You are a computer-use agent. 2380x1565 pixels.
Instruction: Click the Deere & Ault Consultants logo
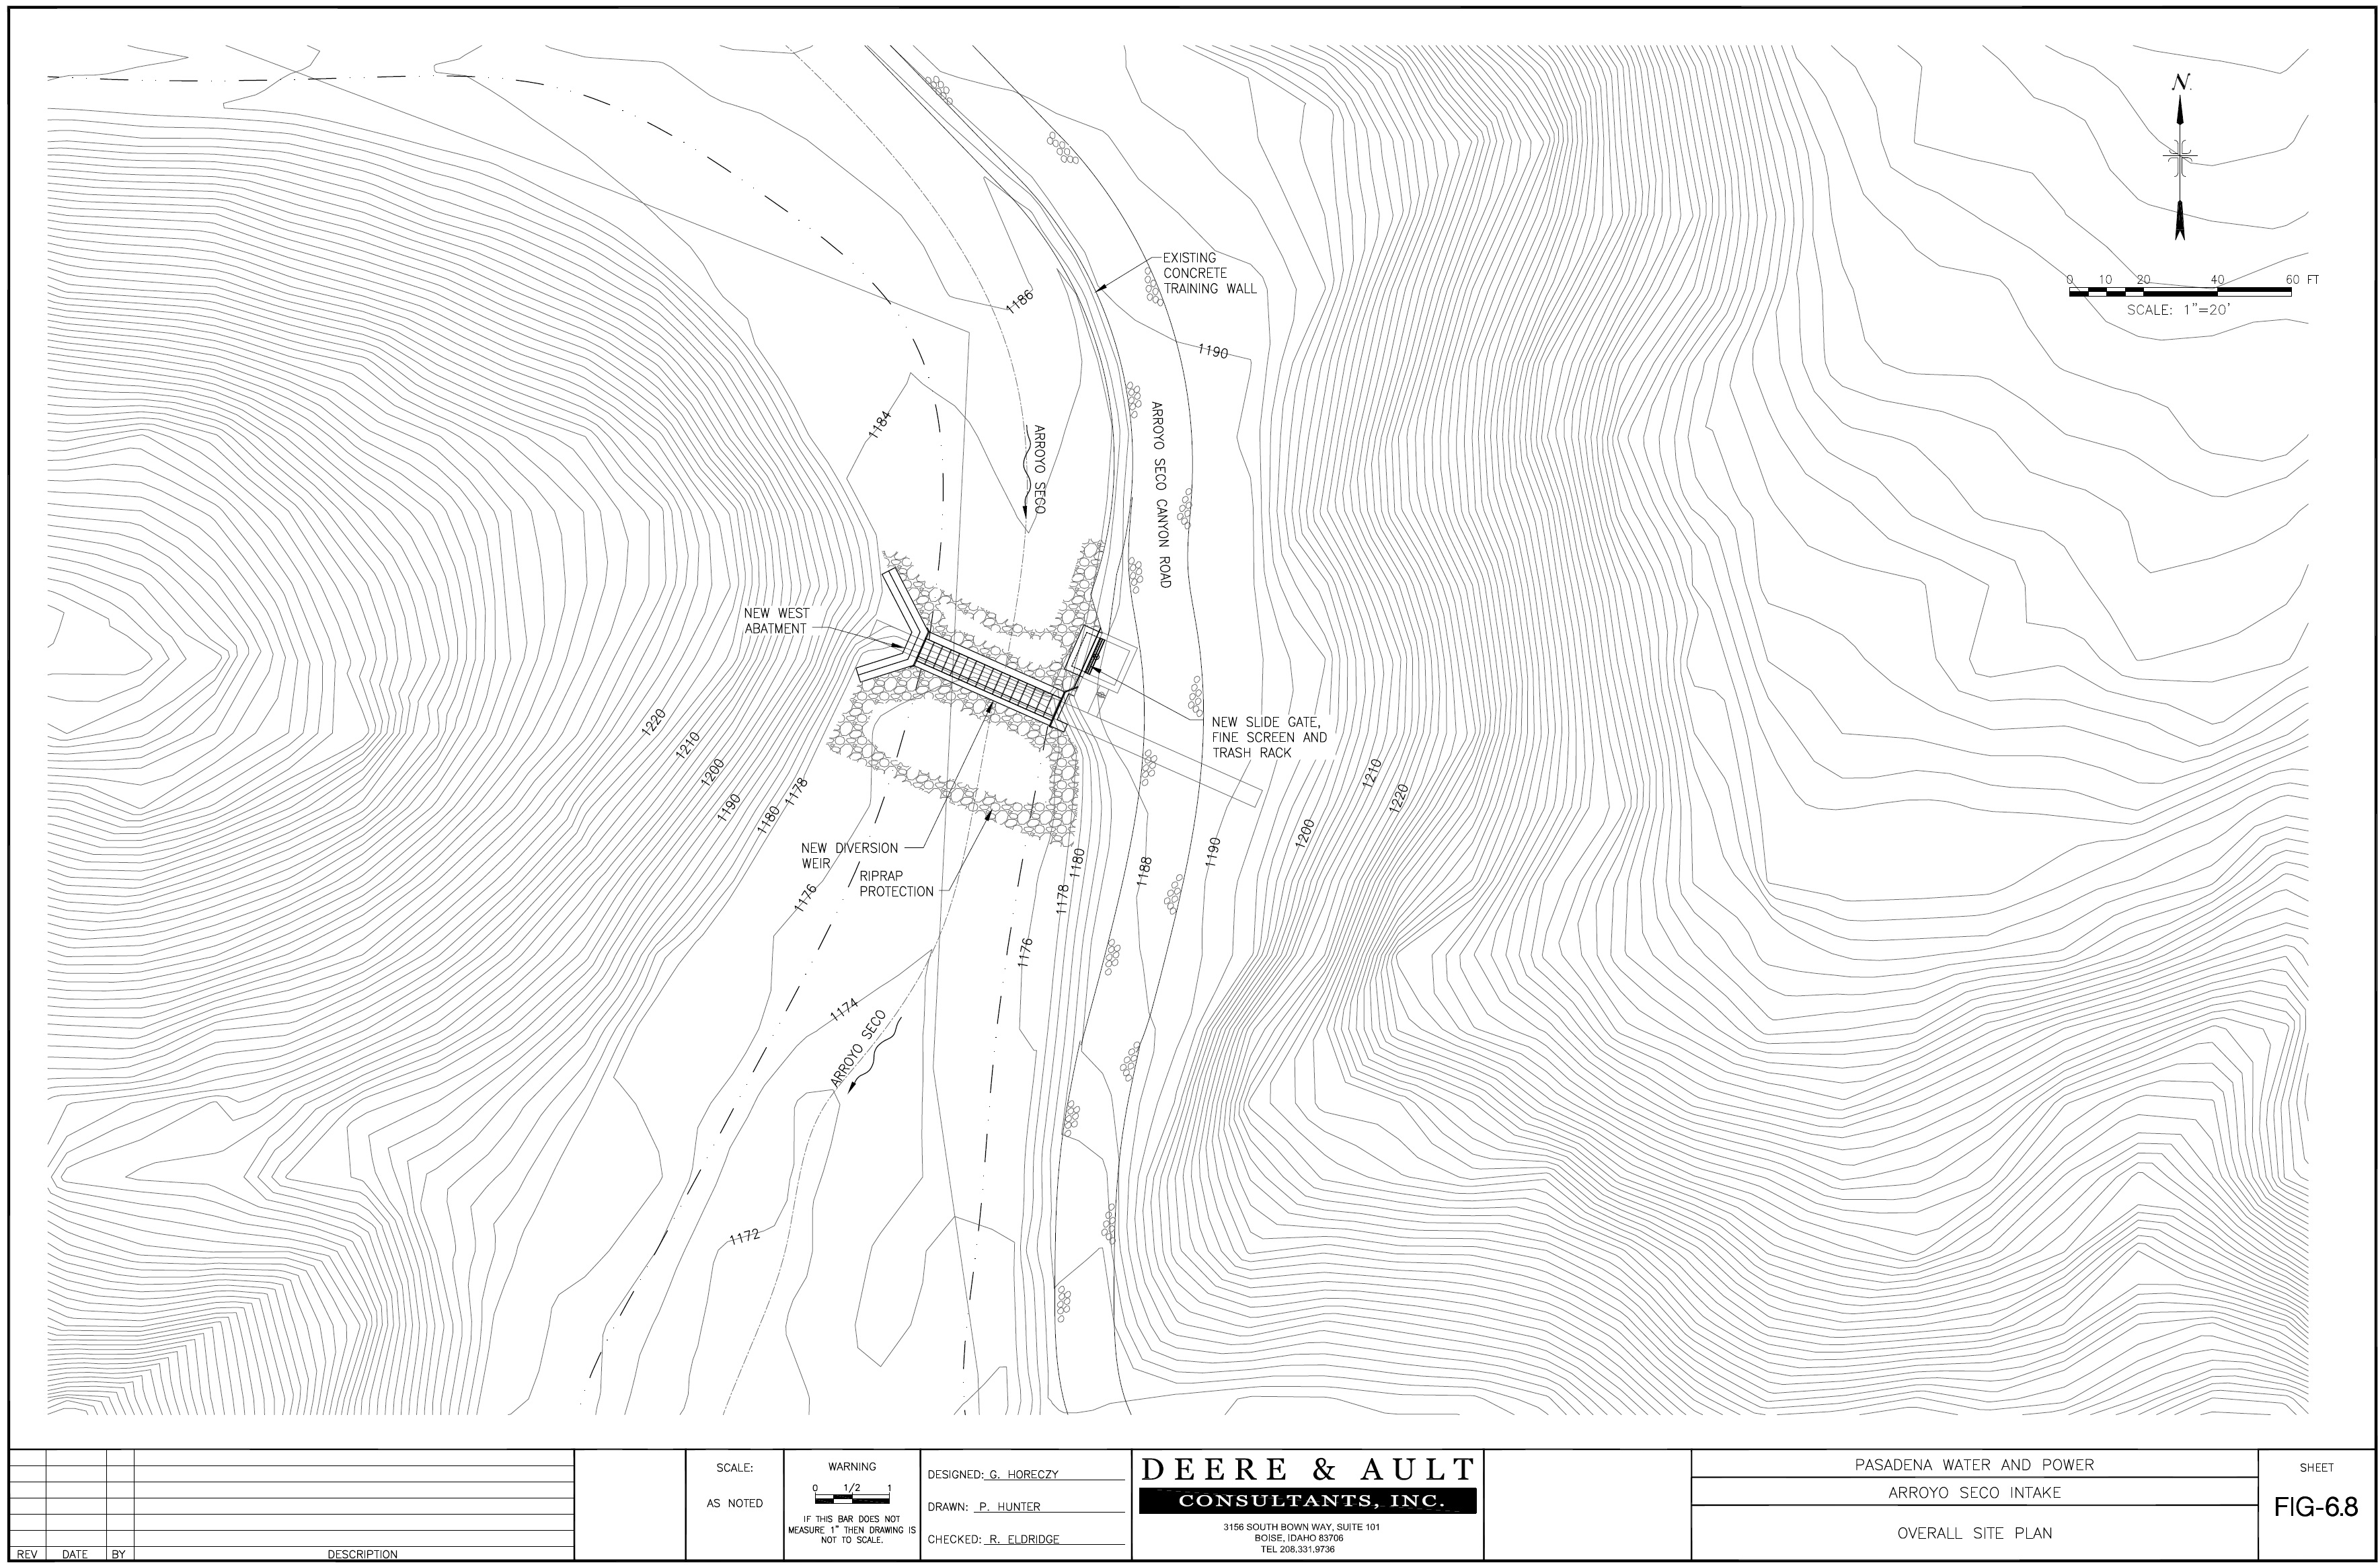tap(1307, 1485)
